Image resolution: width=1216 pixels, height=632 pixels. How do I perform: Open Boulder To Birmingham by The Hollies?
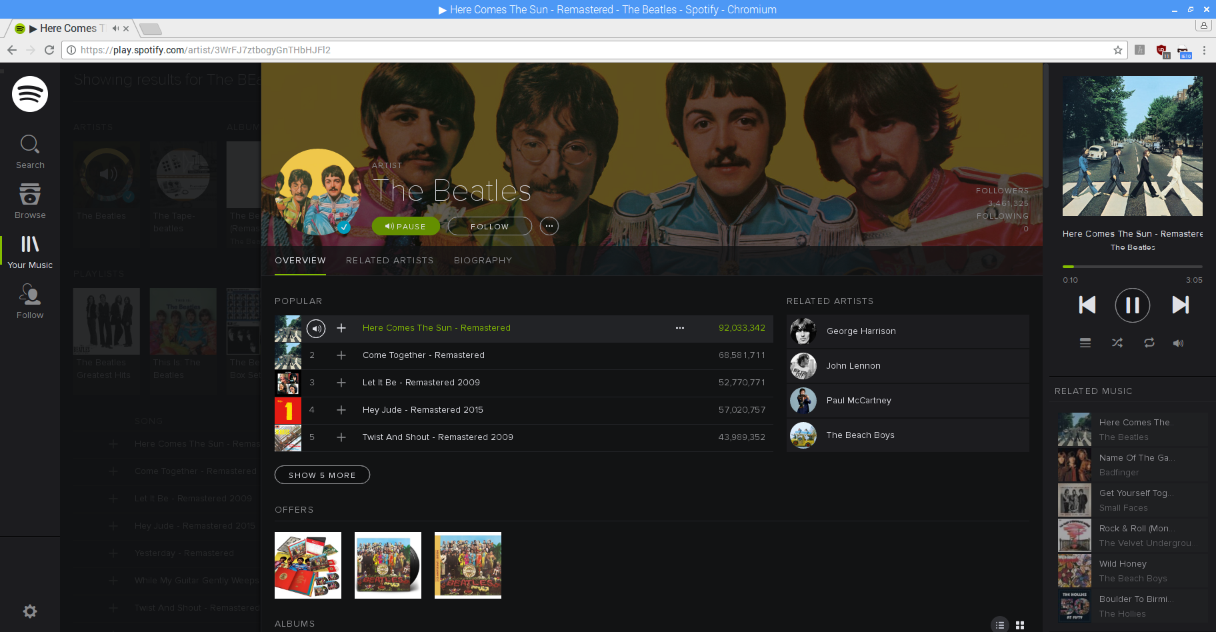coord(1133,607)
